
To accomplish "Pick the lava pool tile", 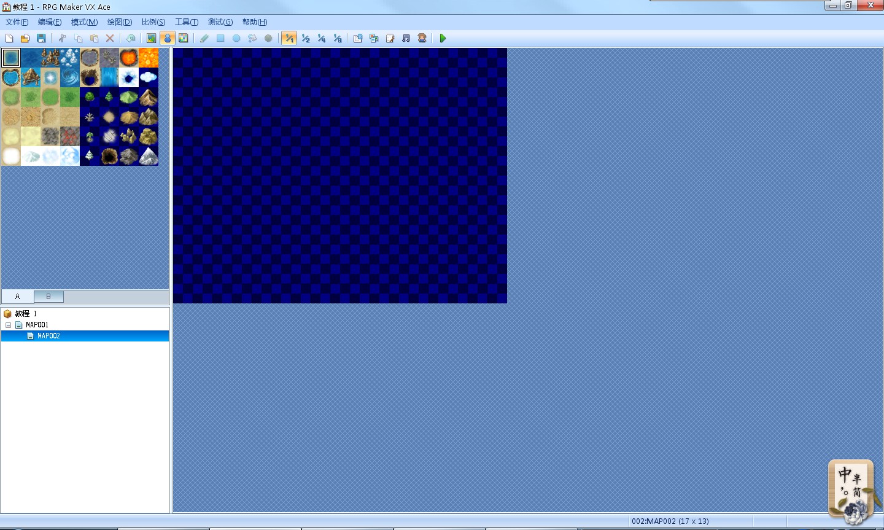I will [129, 58].
